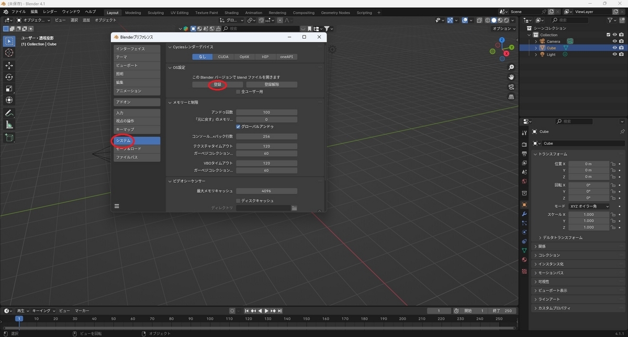This screenshot has height=337, width=628.
Task: Open the Render menu
Action: [x=50, y=11]
